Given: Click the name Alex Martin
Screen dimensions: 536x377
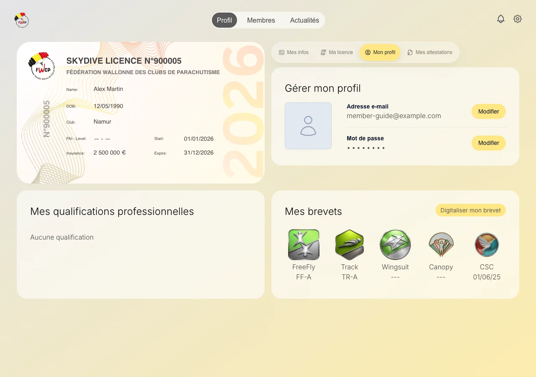Looking at the screenshot, I should pos(108,89).
